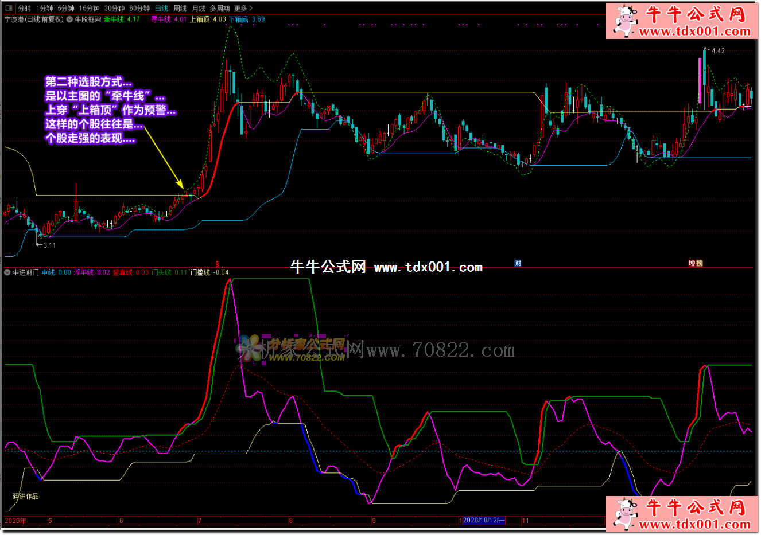Select the 2020/10/12 date marker
761x535 pixels.
pyautogui.click(x=483, y=521)
